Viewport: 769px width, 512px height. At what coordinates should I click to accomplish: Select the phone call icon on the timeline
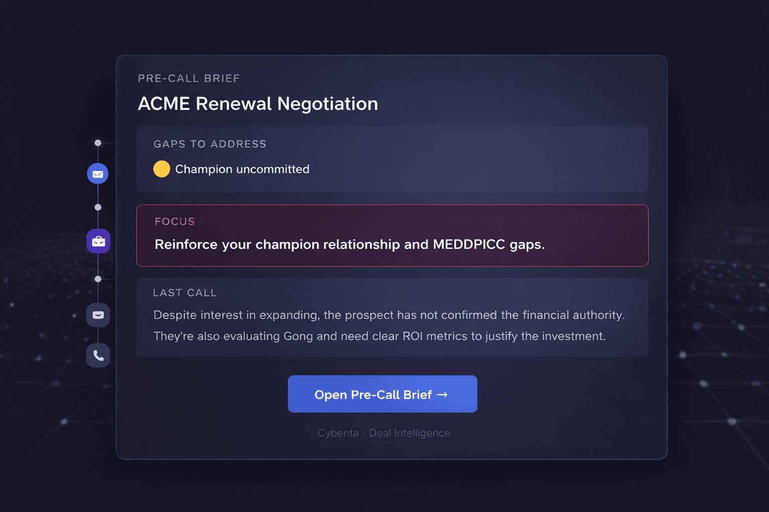coord(98,355)
